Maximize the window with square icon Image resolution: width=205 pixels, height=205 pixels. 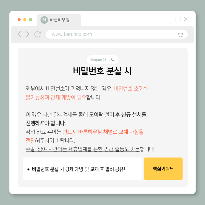178,19
